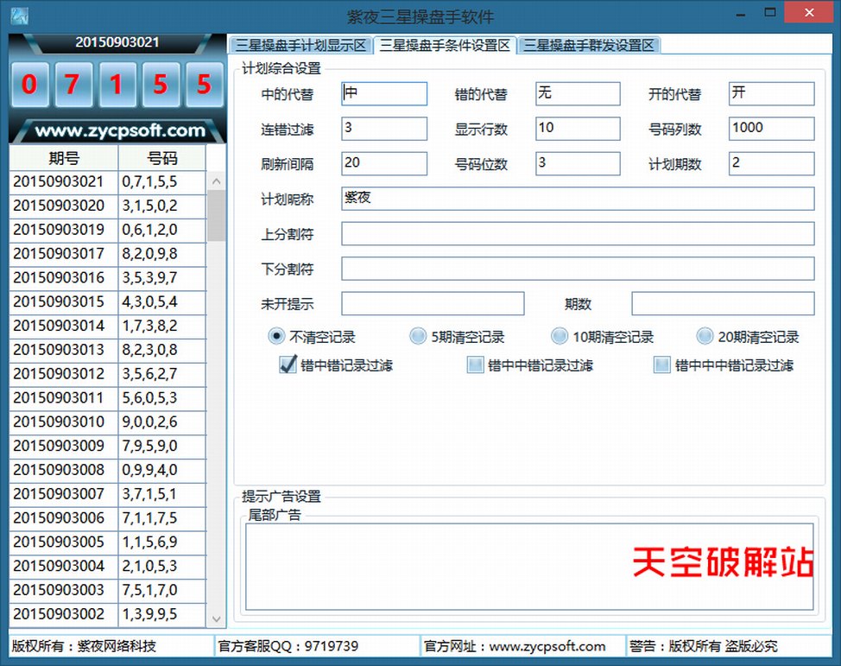Click the 未开提示 input field

[432, 304]
